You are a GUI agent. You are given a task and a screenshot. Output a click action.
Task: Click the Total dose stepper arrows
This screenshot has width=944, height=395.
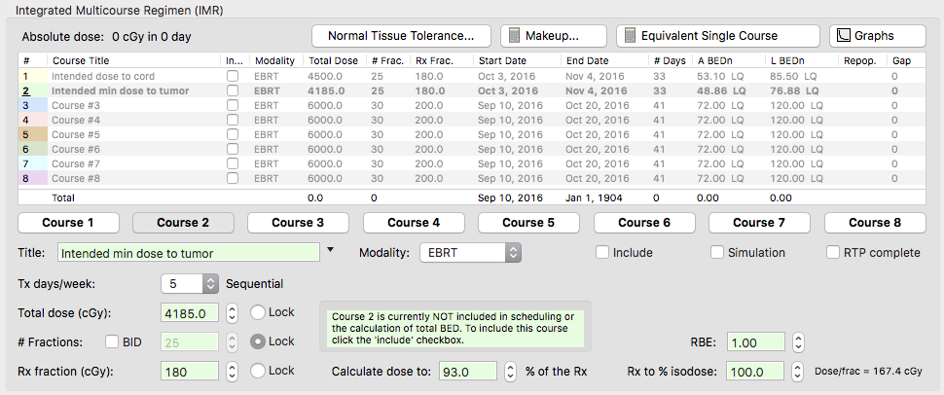click(232, 313)
